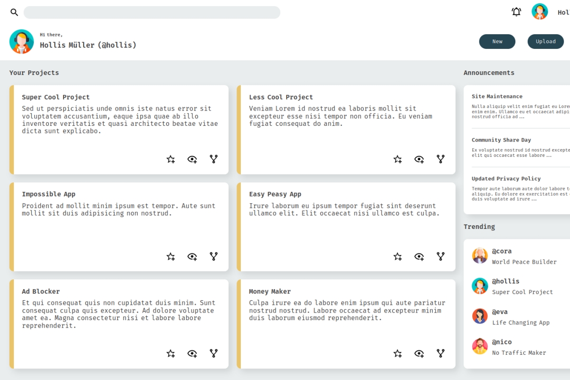This screenshot has width=570, height=380.
Task: Open the Ad Blocker title
Action: pyautogui.click(x=41, y=291)
